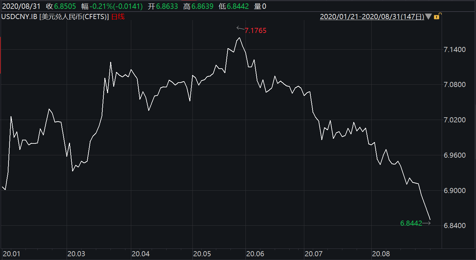Click the 20.04 label on time axis
Screen dimensions: 476x260
pos(140,254)
